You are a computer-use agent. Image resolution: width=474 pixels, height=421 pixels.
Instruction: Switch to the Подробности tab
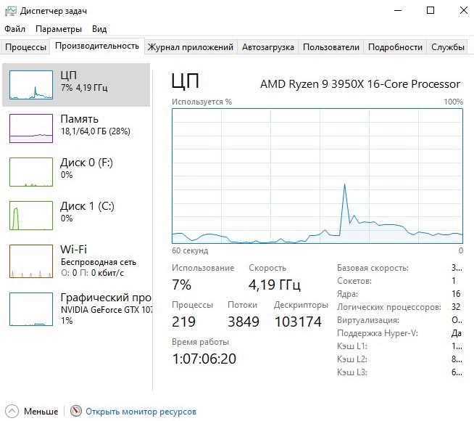coord(395,47)
